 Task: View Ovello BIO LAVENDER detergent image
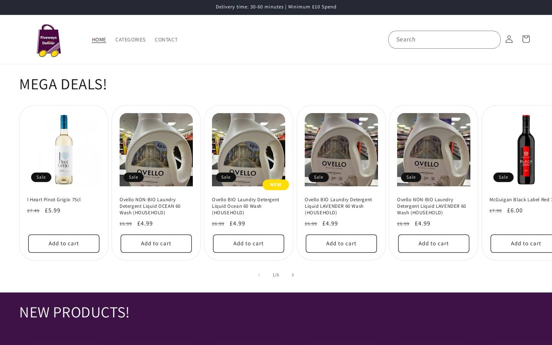tap(341, 149)
